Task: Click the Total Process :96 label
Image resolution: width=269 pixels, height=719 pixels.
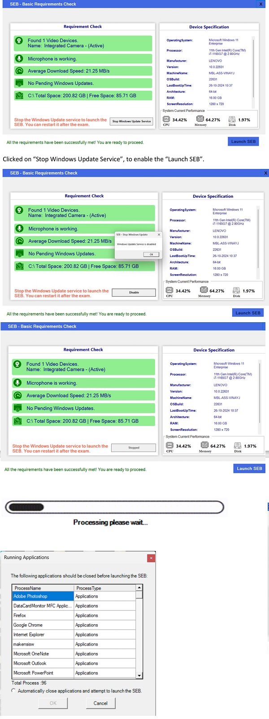Action: [x=29, y=683]
